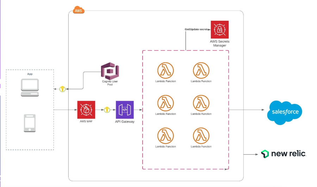This screenshot has height=187, width=317.
Task: Select the 'App' heading text
Action: tap(30, 74)
